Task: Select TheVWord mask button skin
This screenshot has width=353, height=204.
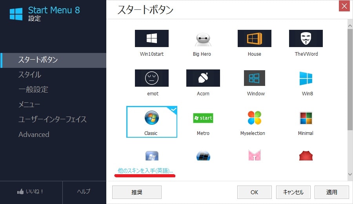Action: coord(306,38)
